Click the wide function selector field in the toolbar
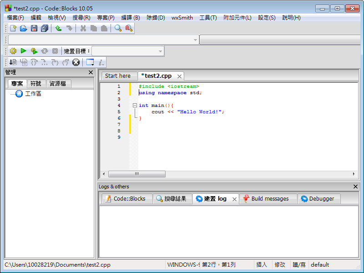 tap(280, 40)
